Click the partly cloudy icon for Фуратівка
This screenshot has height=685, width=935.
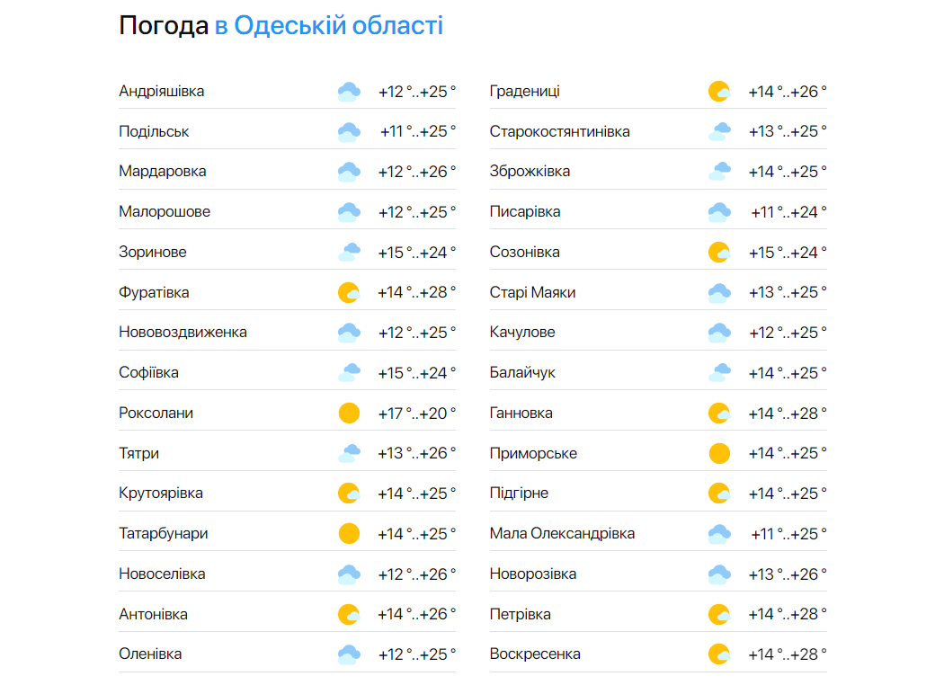click(x=349, y=291)
